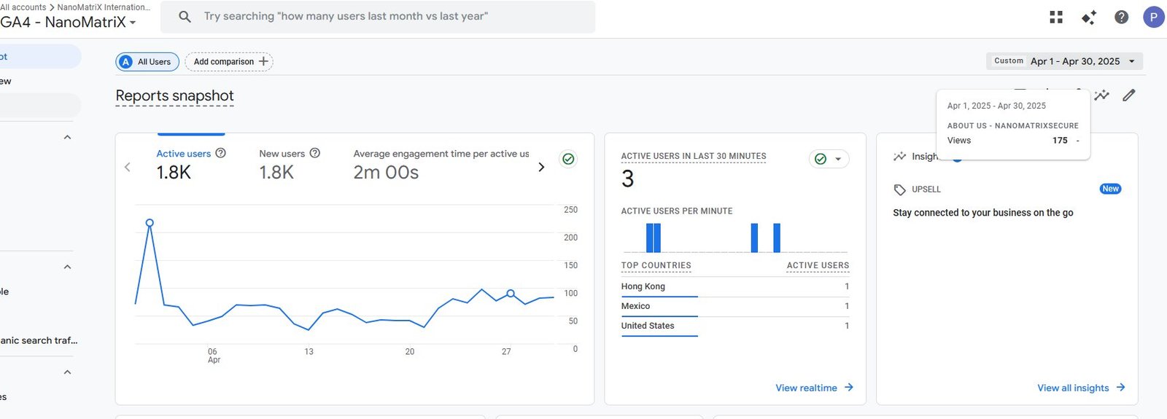Click the New badge on upsell card
Viewport: 1167px width, 419px height.
tap(1110, 189)
